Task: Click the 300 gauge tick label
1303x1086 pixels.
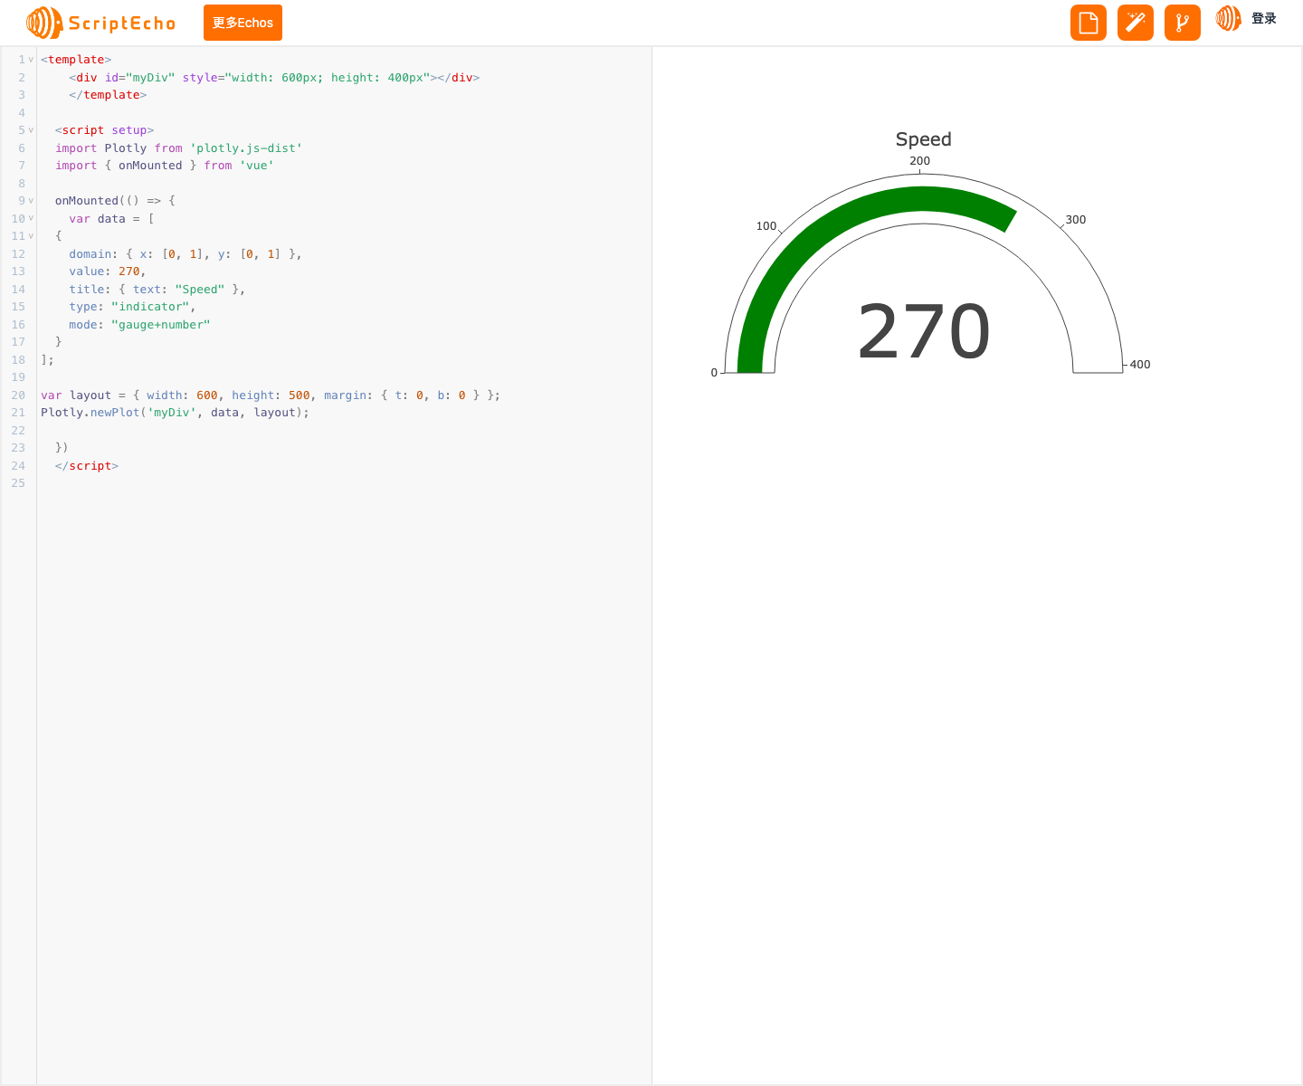Action: [1076, 220]
